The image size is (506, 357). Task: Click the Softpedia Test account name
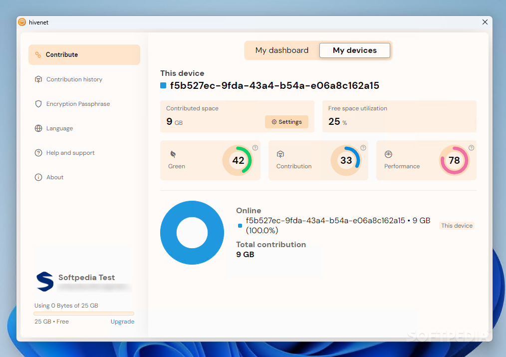click(86, 278)
